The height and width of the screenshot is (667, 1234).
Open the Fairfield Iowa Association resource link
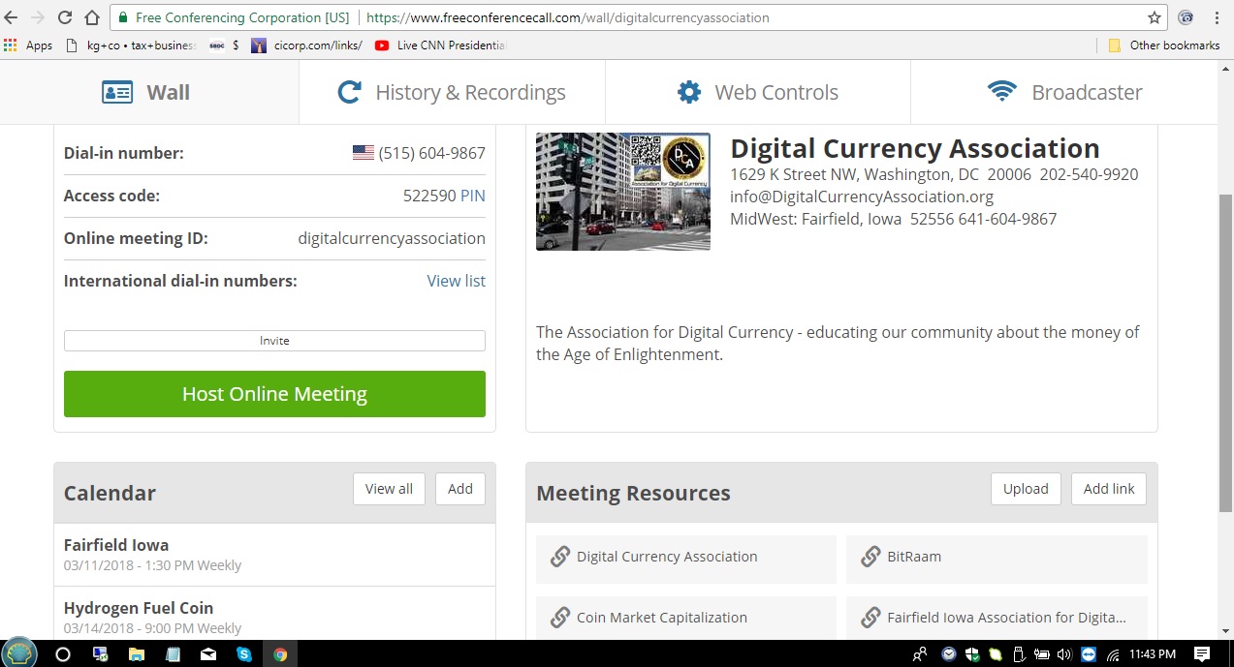tap(997, 618)
